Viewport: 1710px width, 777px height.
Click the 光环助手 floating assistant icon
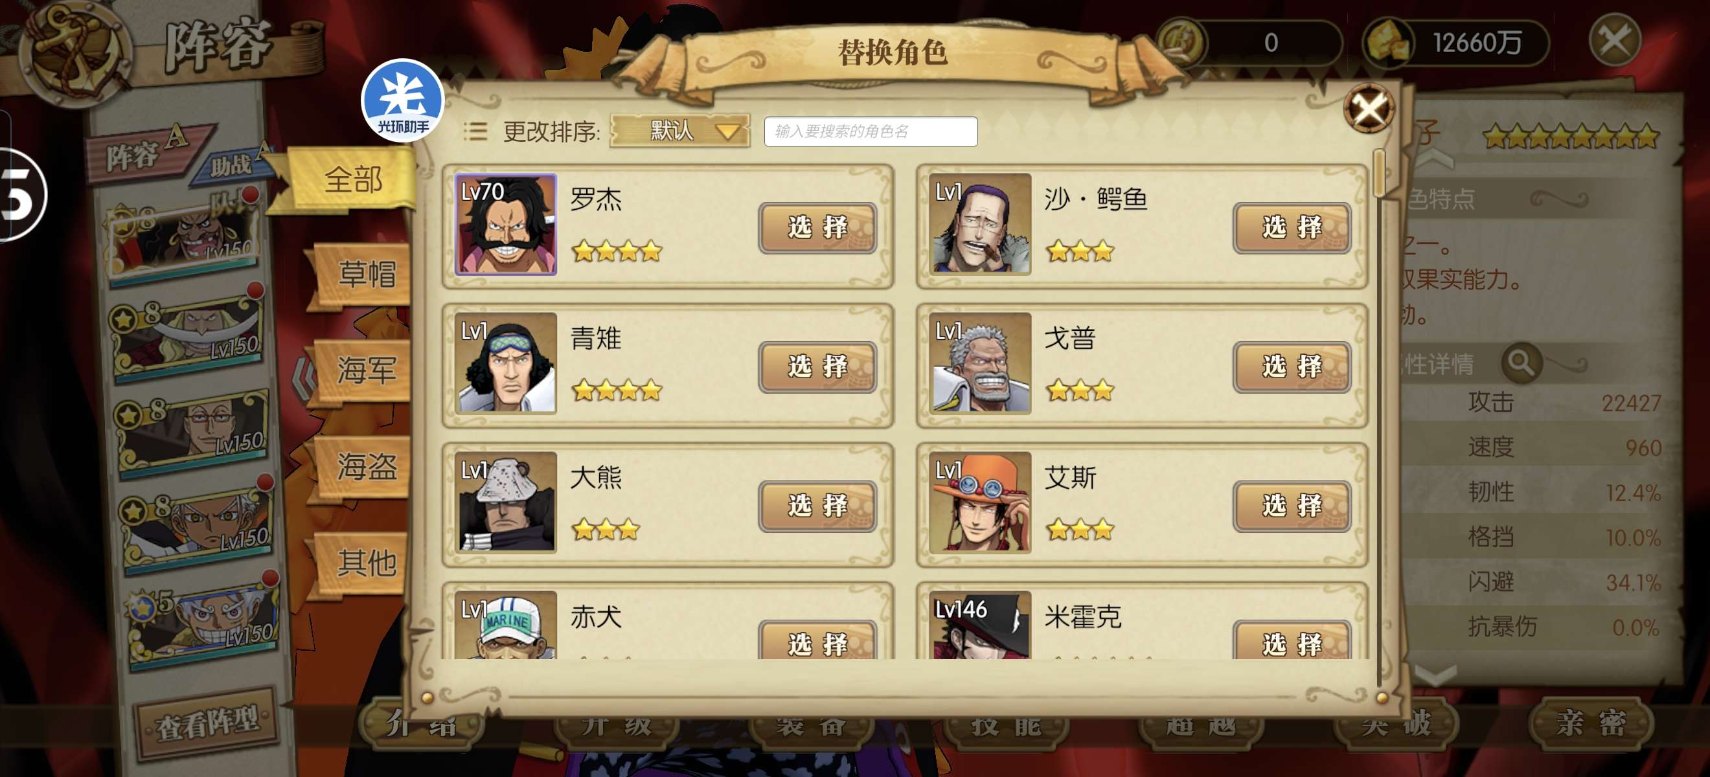[402, 100]
